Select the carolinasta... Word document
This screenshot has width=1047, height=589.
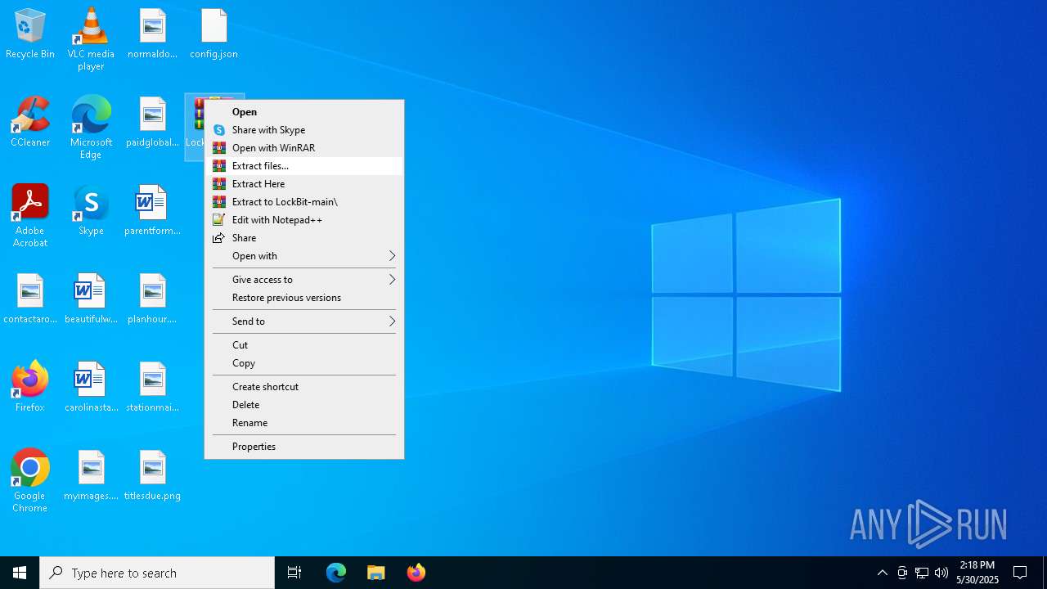pyautogui.click(x=91, y=388)
